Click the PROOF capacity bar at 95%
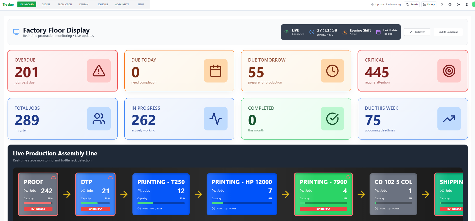The height and width of the screenshot is (221, 475). (38, 203)
